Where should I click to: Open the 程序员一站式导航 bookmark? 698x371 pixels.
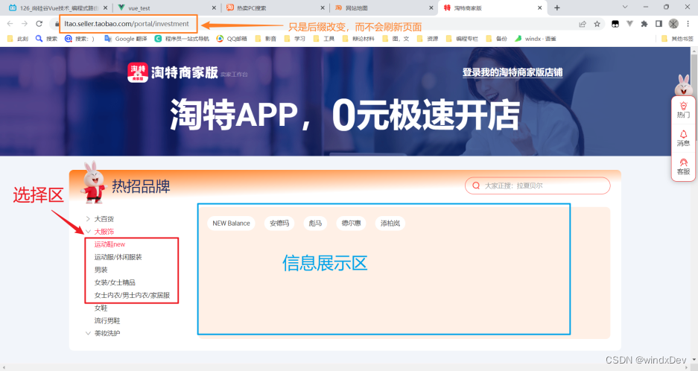pyautogui.click(x=182, y=39)
